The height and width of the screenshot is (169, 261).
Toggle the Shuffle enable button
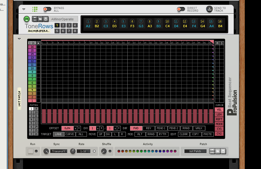tap(110, 151)
